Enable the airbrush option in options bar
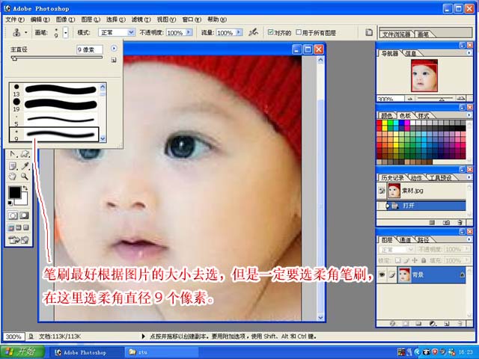Image resolution: width=479 pixels, height=359 pixels. [253, 32]
